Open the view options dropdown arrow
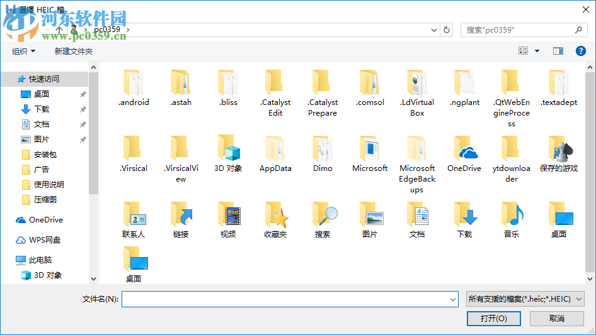Screen dimensions: 596x335 pyautogui.click(x=537, y=51)
